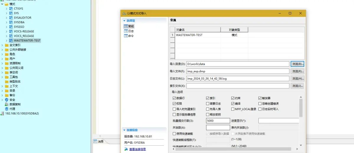Open the 命令 page in dialog
This screenshot has height=153, width=354.
(129, 36)
